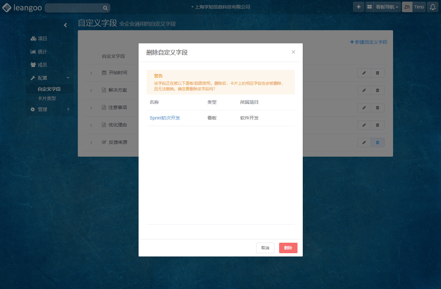
Task: Click the plus icon in top bar
Action: pyautogui.click(x=359, y=7)
